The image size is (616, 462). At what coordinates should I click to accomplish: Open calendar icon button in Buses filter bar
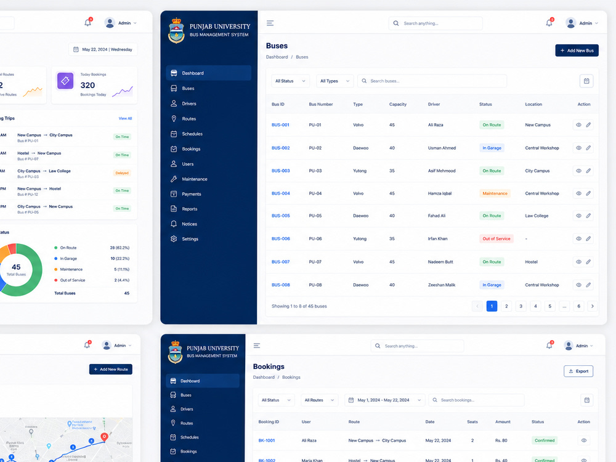pyautogui.click(x=586, y=81)
